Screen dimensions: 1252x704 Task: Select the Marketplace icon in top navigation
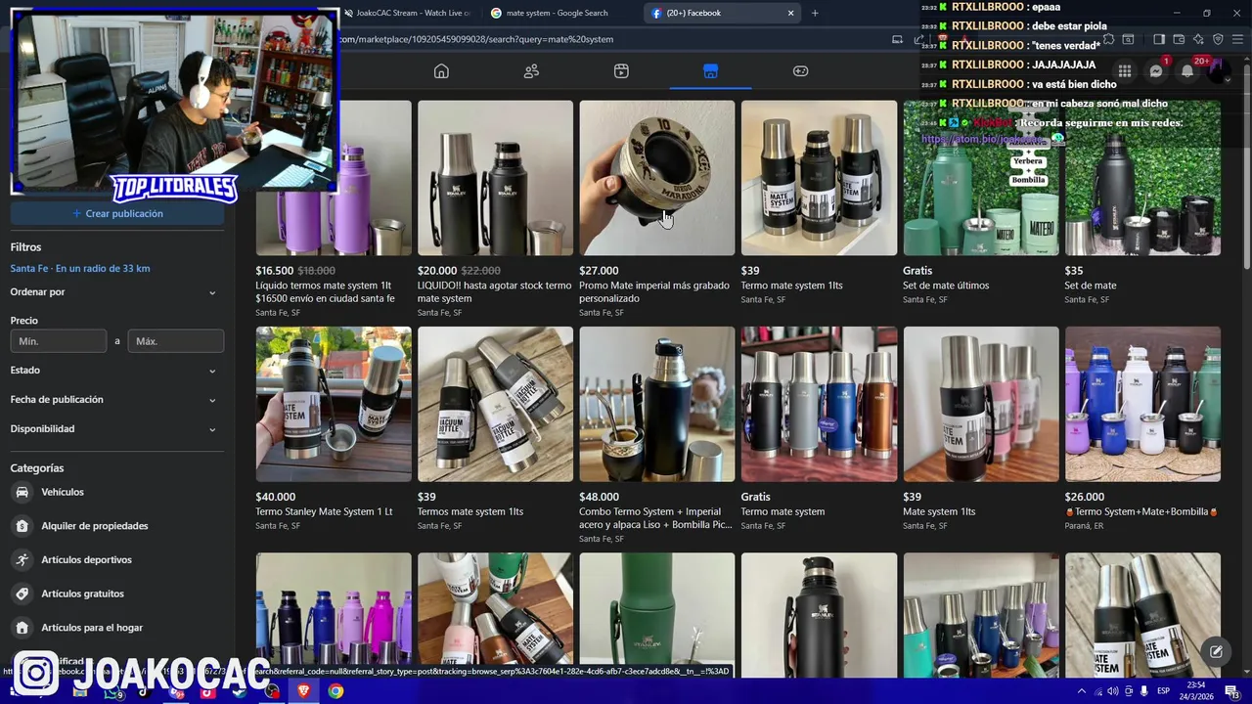coord(711,70)
